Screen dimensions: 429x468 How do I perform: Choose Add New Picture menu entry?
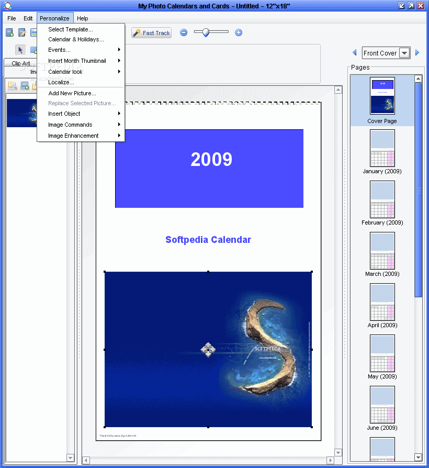[81, 93]
